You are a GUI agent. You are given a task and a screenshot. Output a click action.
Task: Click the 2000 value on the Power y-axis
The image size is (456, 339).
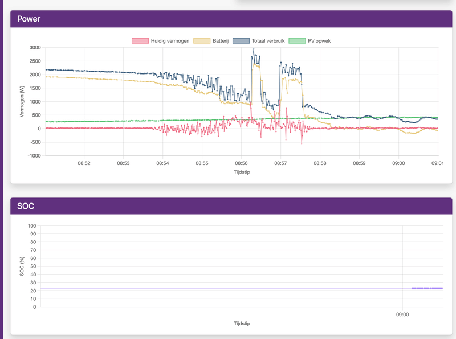[x=35, y=75]
